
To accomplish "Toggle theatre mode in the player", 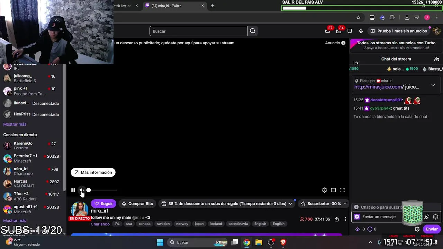I will [333, 190].
